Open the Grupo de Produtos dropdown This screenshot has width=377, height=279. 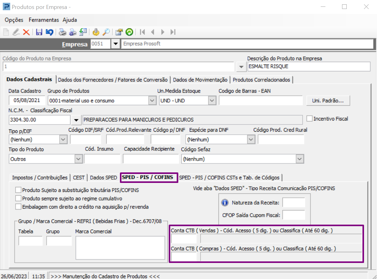pos(152,100)
